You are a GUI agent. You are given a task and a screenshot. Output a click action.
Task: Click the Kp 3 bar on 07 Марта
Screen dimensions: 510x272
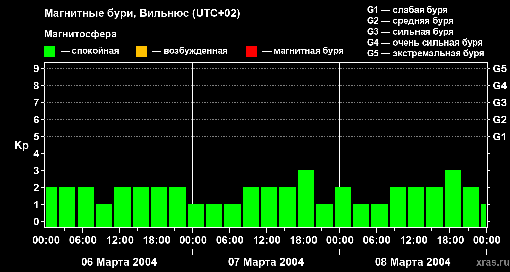coord(306,199)
